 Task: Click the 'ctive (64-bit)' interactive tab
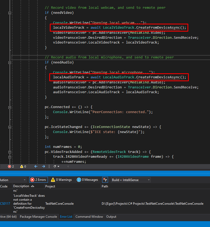pos(8,217)
